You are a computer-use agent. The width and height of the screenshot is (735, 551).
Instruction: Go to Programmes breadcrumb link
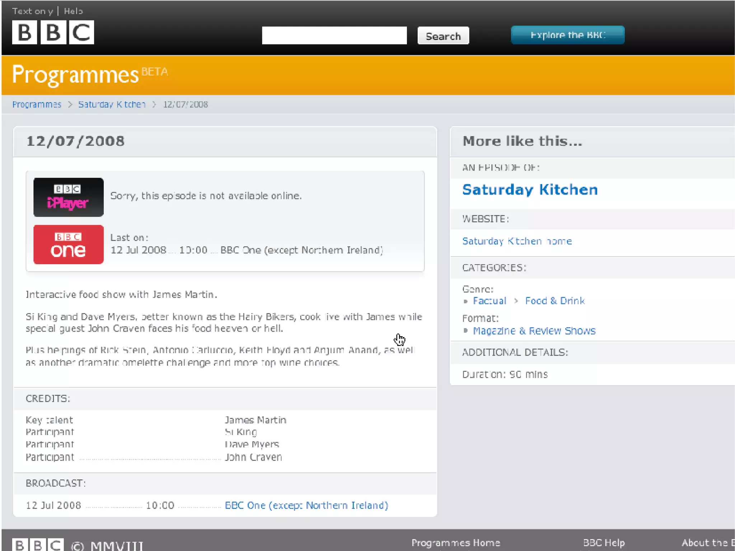click(x=37, y=104)
